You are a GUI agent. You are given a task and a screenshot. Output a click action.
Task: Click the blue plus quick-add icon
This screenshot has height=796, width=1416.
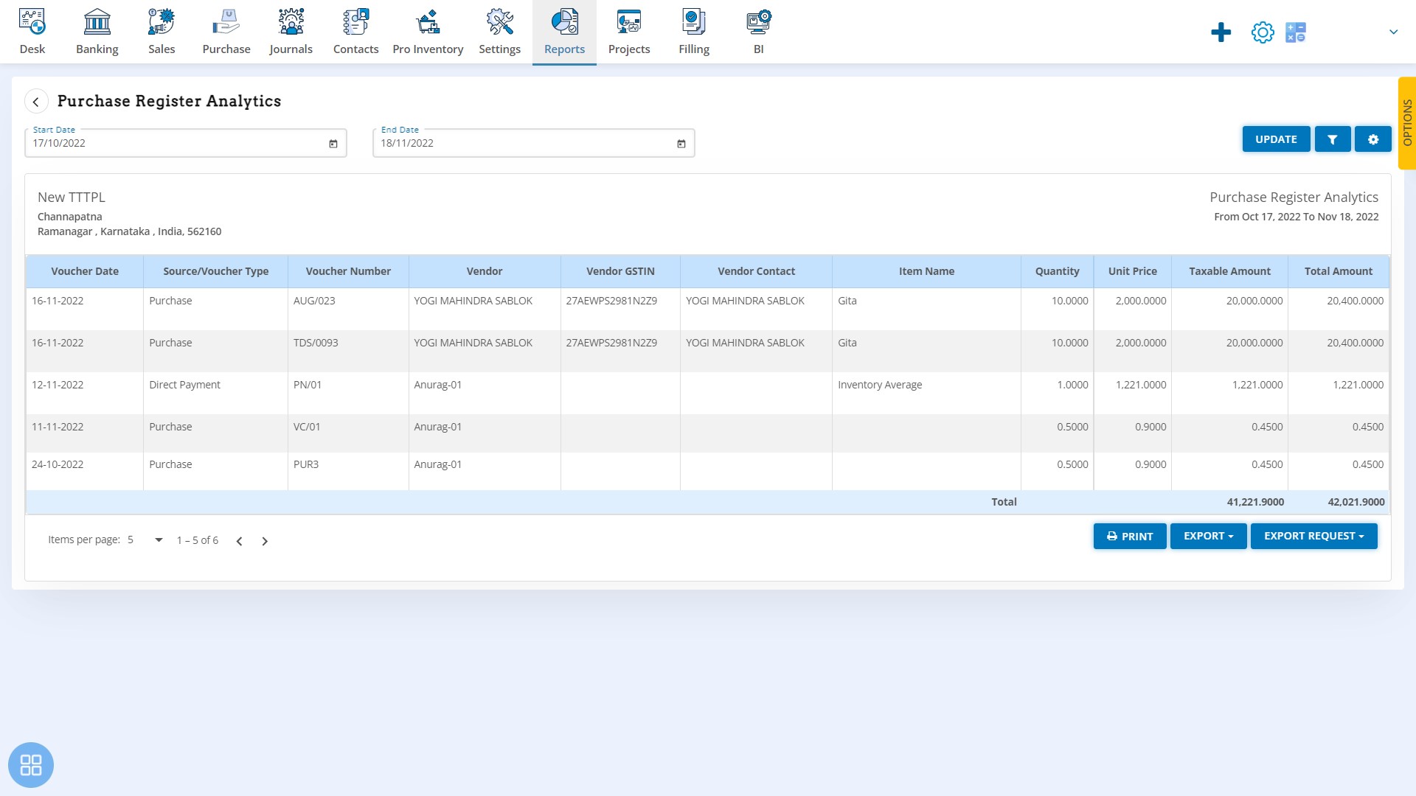(1221, 32)
